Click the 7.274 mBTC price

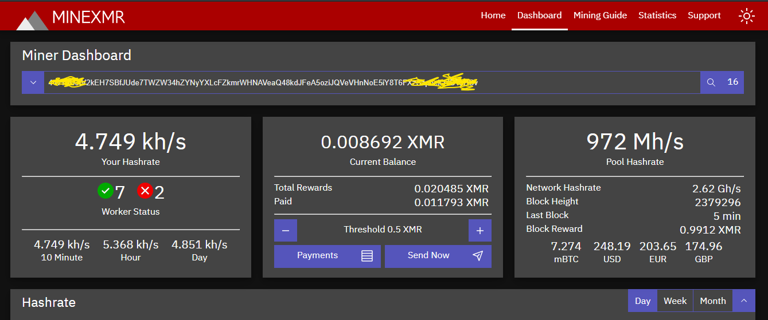coord(566,246)
